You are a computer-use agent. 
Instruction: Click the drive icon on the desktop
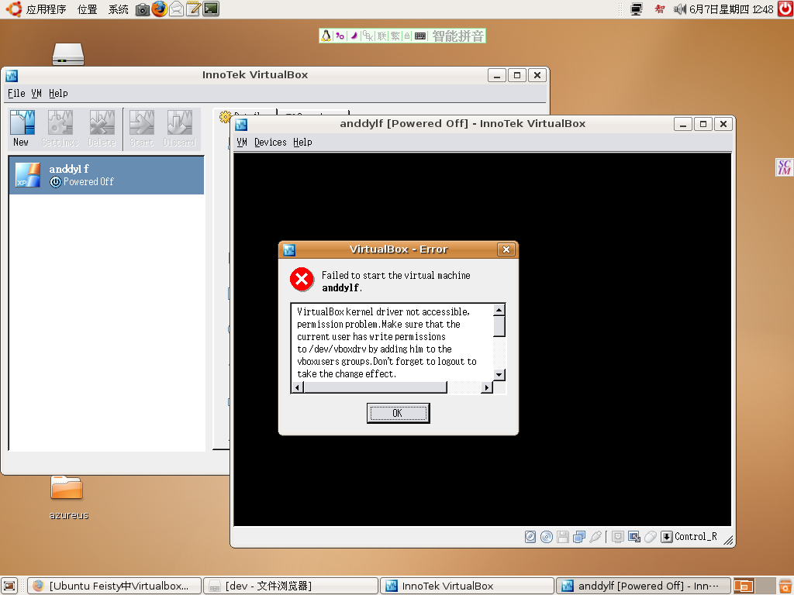(68, 54)
